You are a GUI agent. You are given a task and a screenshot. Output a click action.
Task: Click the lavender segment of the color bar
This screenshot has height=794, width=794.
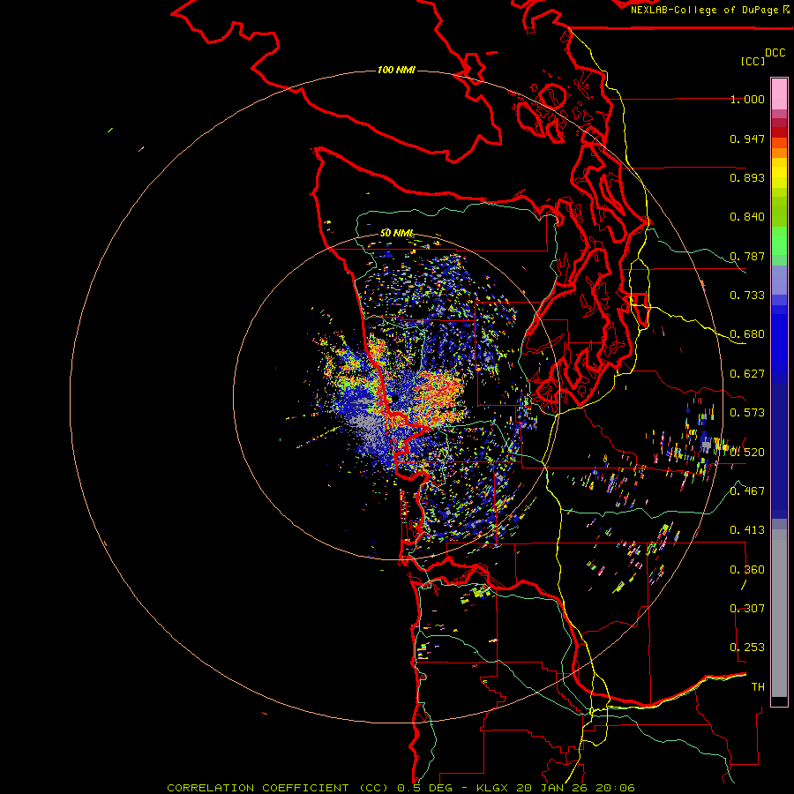coord(779,280)
